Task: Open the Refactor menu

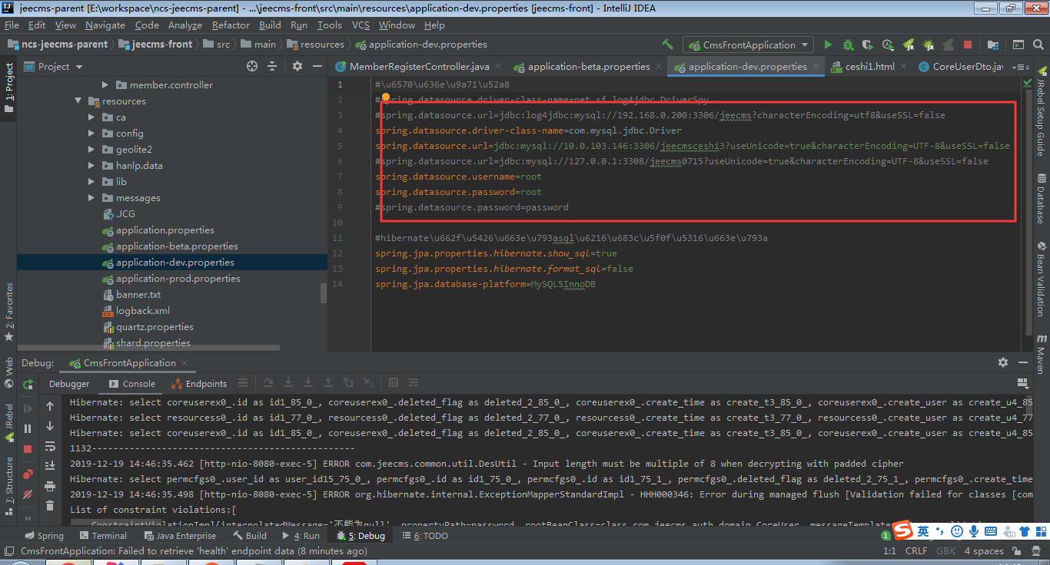Action: pyautogui.click(x=231, y=25)
